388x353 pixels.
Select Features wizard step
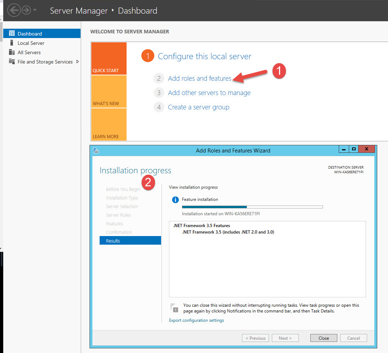pyautogui.click(x=114, y=224)
